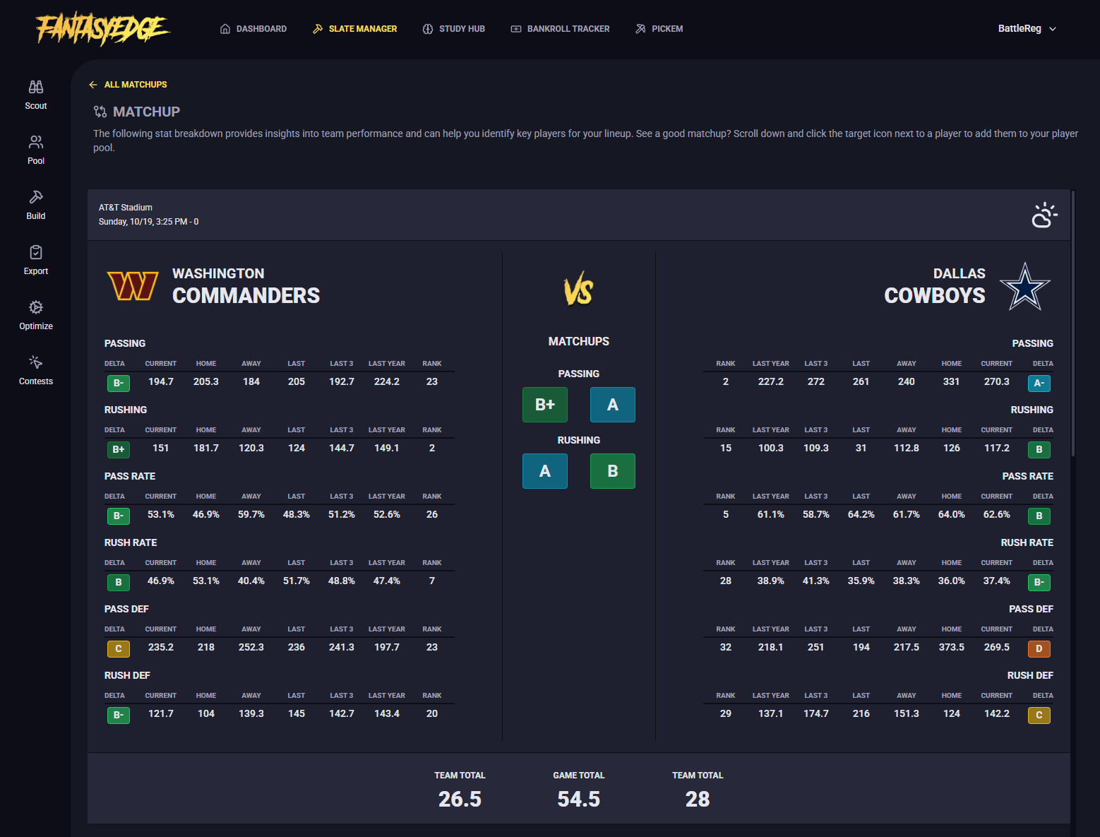
Task: Click Dallas's Pass Rate B delta badge
Action: (x=1039, y=516)
